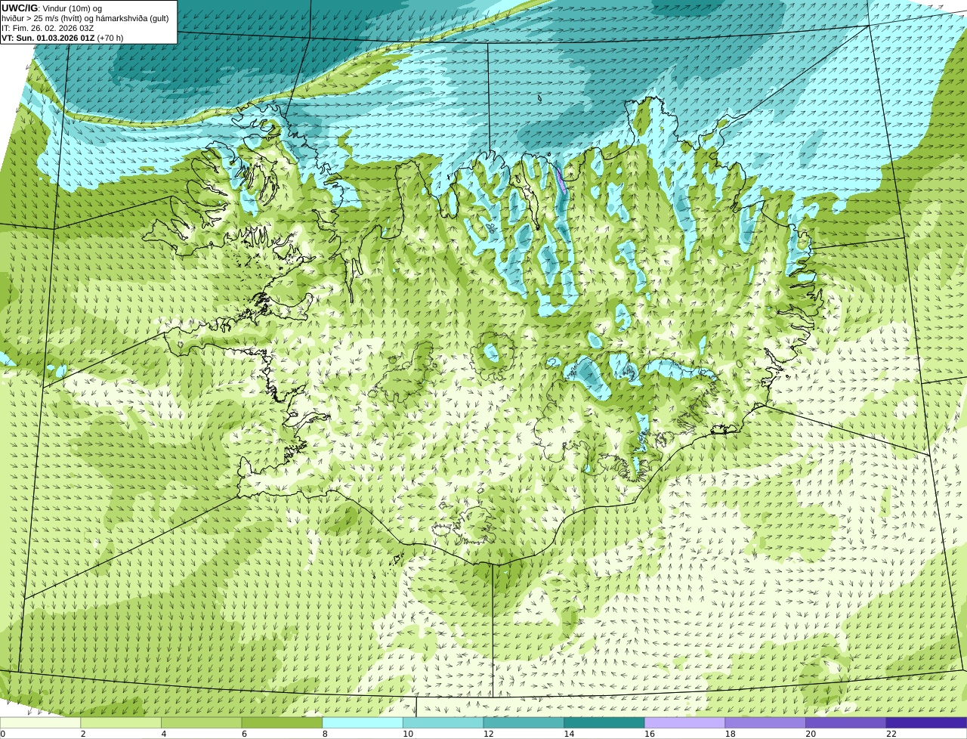Click the legend tick label "6"
The height and width of the screenshot is (739, 967).
point(243,734)
